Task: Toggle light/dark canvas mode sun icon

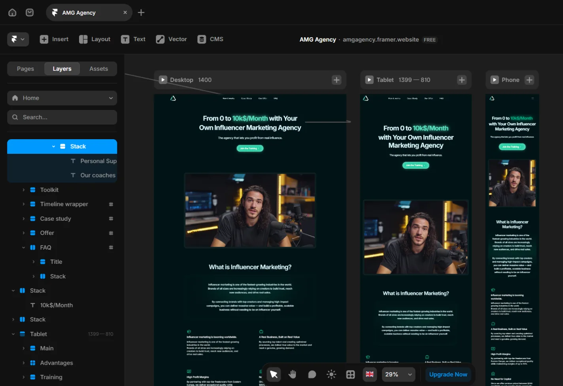Action: tap(331, 375)
